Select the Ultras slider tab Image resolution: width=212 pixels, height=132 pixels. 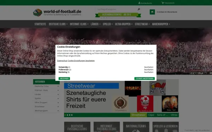pos(174,115)
